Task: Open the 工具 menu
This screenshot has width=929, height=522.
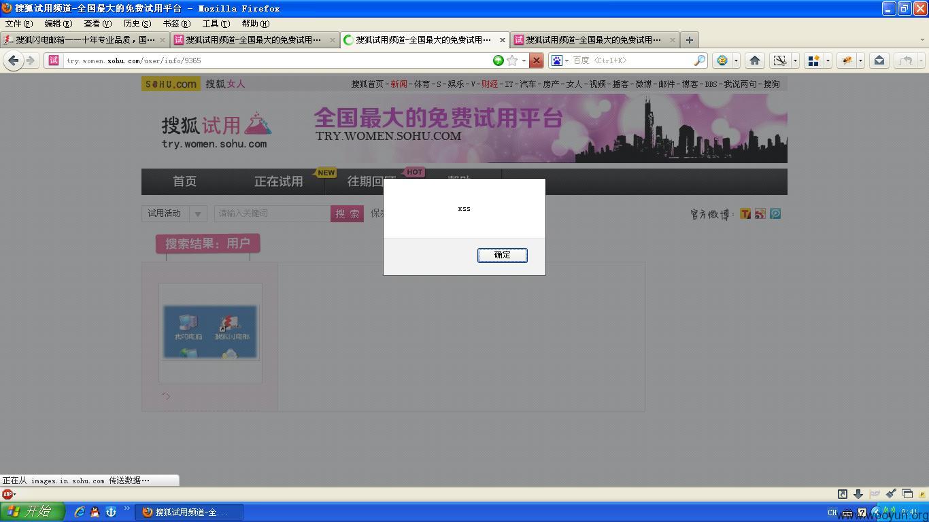Action: point(216,23)
